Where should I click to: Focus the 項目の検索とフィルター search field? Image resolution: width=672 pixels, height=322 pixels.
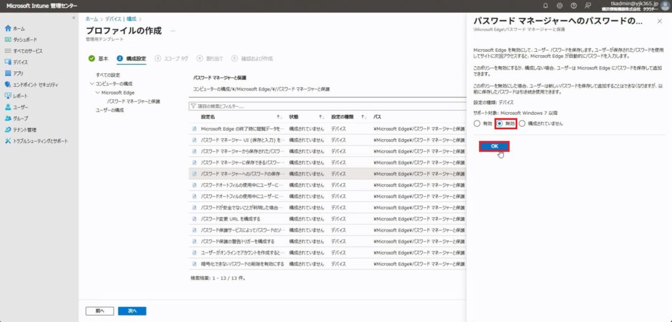click(327, 106)
